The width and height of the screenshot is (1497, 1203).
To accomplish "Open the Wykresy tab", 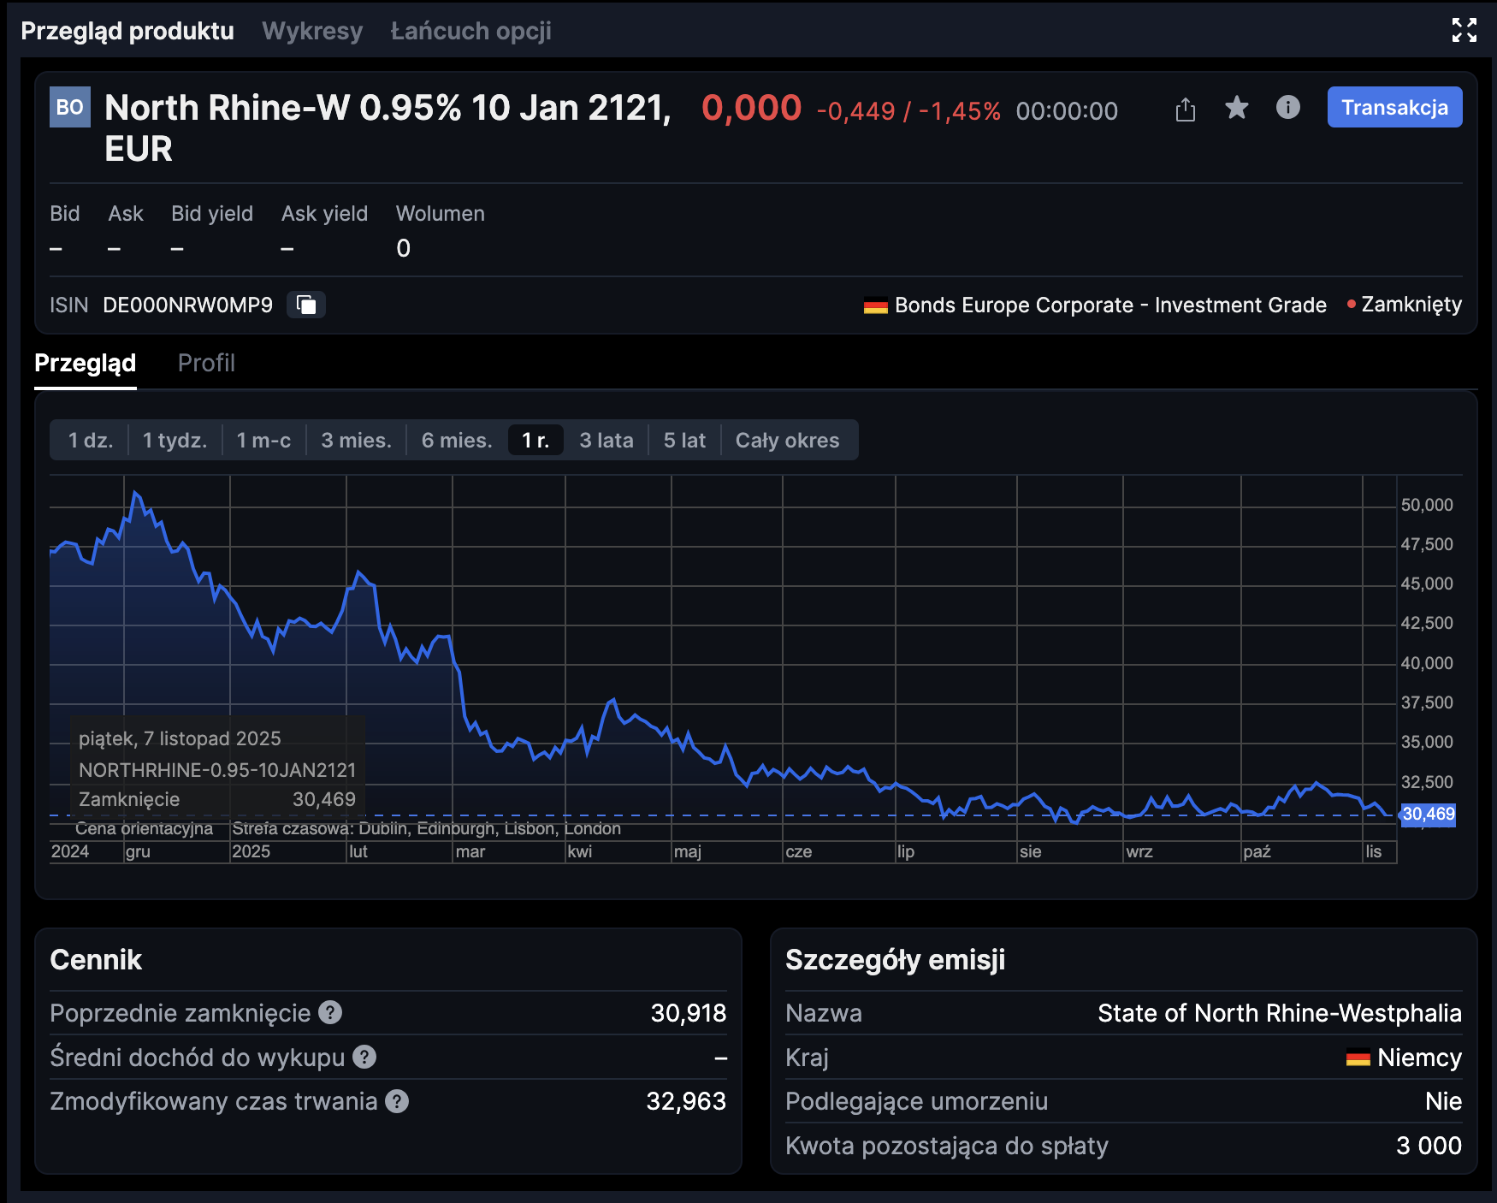I will pyautogui.click(x=312, y=31).
